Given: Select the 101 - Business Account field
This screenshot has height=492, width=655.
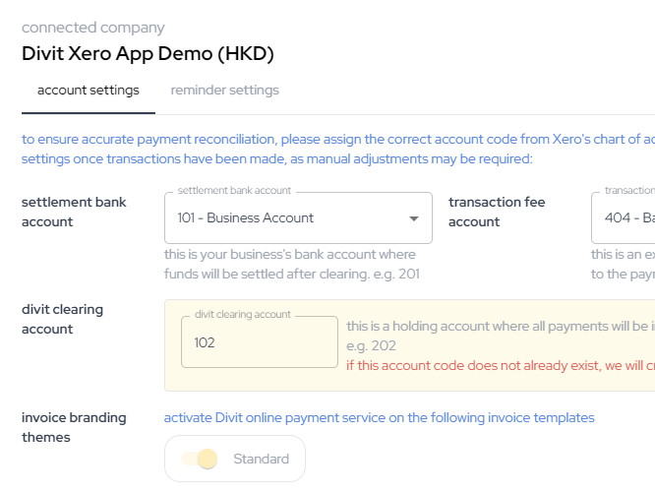Looking at the screenshot, I should 298,217.
